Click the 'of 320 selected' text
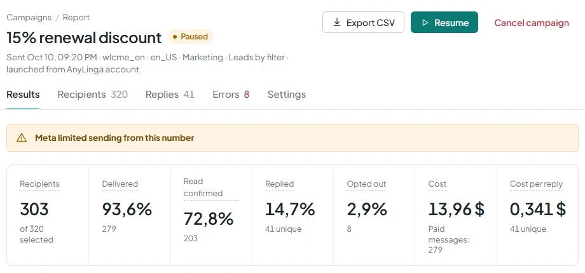Image resolution: width=585 pixels, height=273 pixels. click(37, 234)
